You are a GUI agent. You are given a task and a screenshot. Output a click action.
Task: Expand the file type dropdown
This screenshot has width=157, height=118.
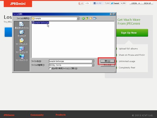(93, 65)
